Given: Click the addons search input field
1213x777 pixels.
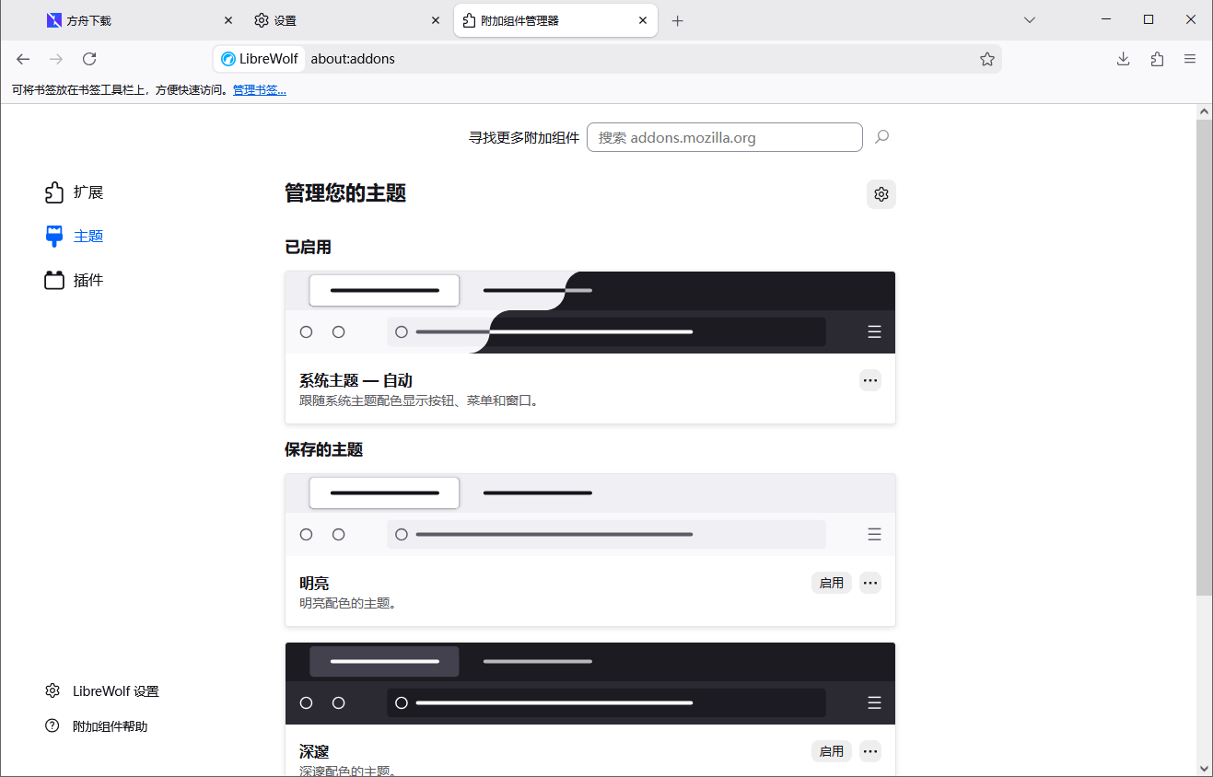Looking at the screenshot, I should (x=725, y=136).
